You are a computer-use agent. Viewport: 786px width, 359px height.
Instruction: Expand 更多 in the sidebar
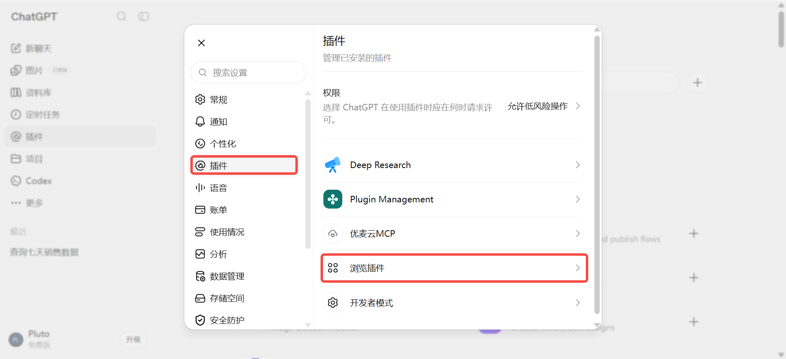point(80,203)
